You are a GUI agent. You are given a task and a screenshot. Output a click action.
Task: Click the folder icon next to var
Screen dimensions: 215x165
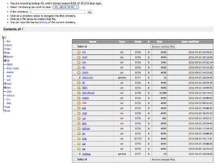(79, 149)
